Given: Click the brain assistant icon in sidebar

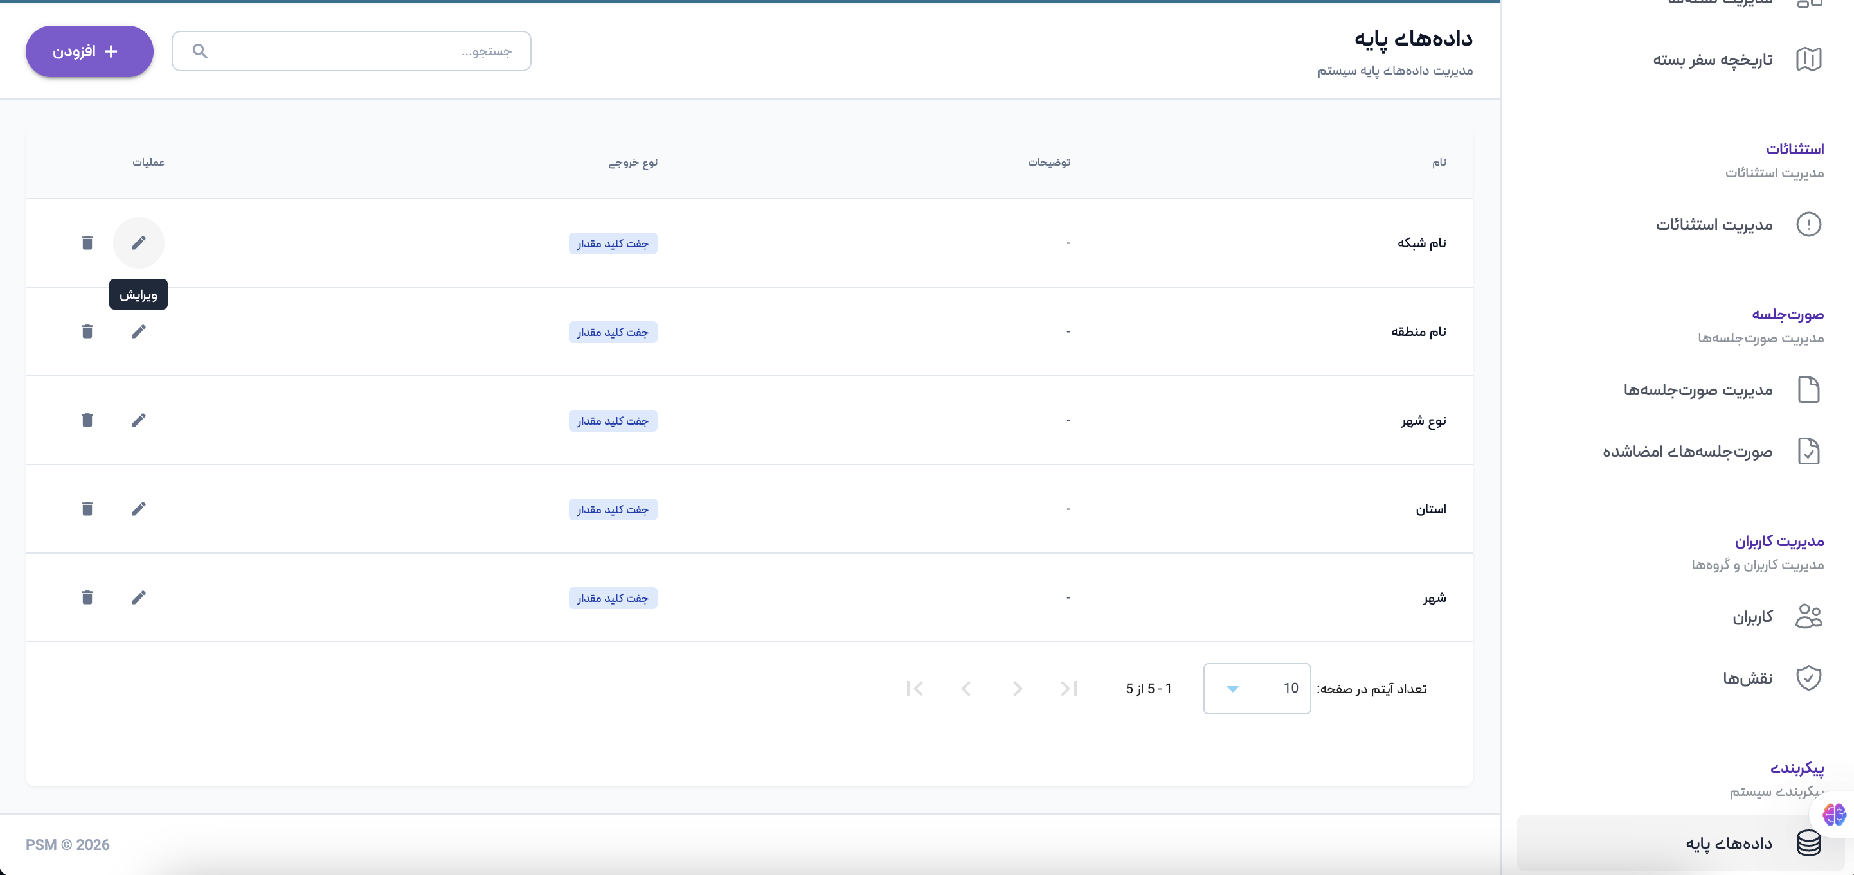Looking at the screenshot, I should tap(1833, 815).
